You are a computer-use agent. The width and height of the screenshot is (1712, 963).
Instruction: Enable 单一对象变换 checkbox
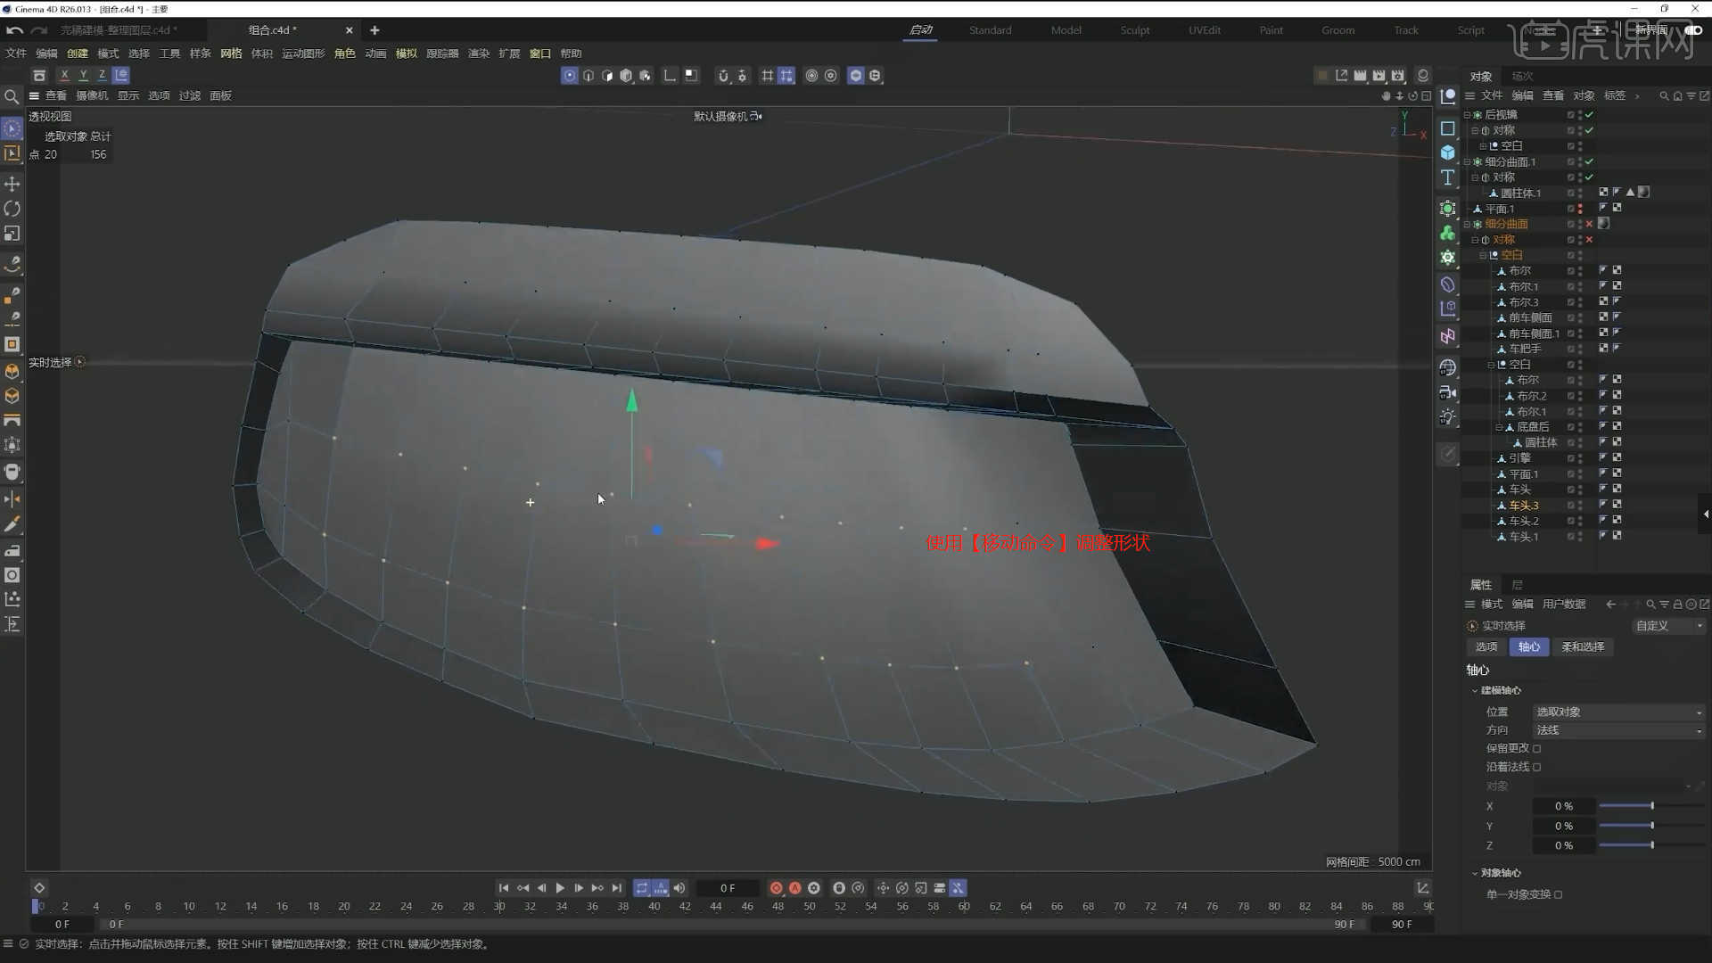point(1558,894)
